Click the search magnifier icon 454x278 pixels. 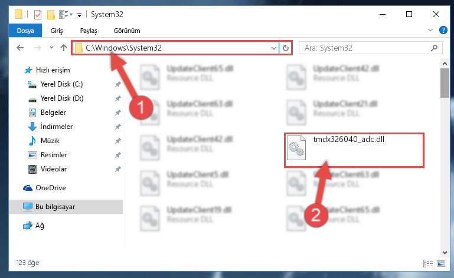pyautogui.click(x=434, y=48)
